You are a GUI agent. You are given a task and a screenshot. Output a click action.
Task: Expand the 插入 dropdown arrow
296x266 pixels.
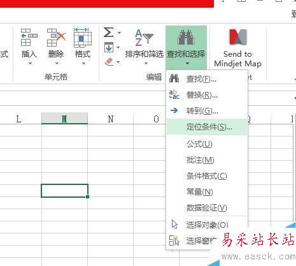tap(30, 63)
